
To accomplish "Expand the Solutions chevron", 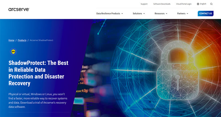I will pos(144,14).
